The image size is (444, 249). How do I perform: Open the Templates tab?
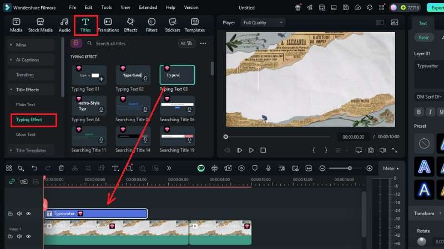click(x=195, y=25)
